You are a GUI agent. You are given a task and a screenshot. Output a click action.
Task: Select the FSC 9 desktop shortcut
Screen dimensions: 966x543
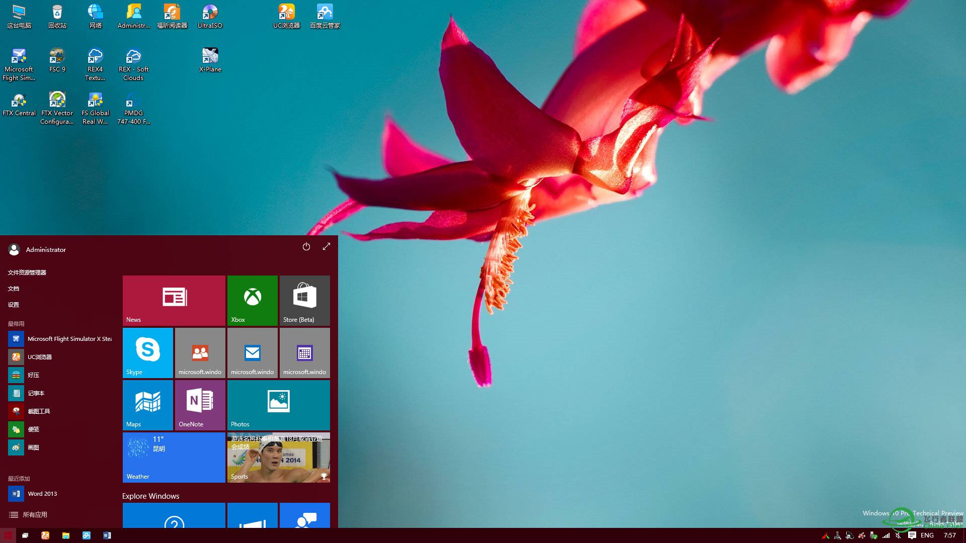tap(57, 60)
